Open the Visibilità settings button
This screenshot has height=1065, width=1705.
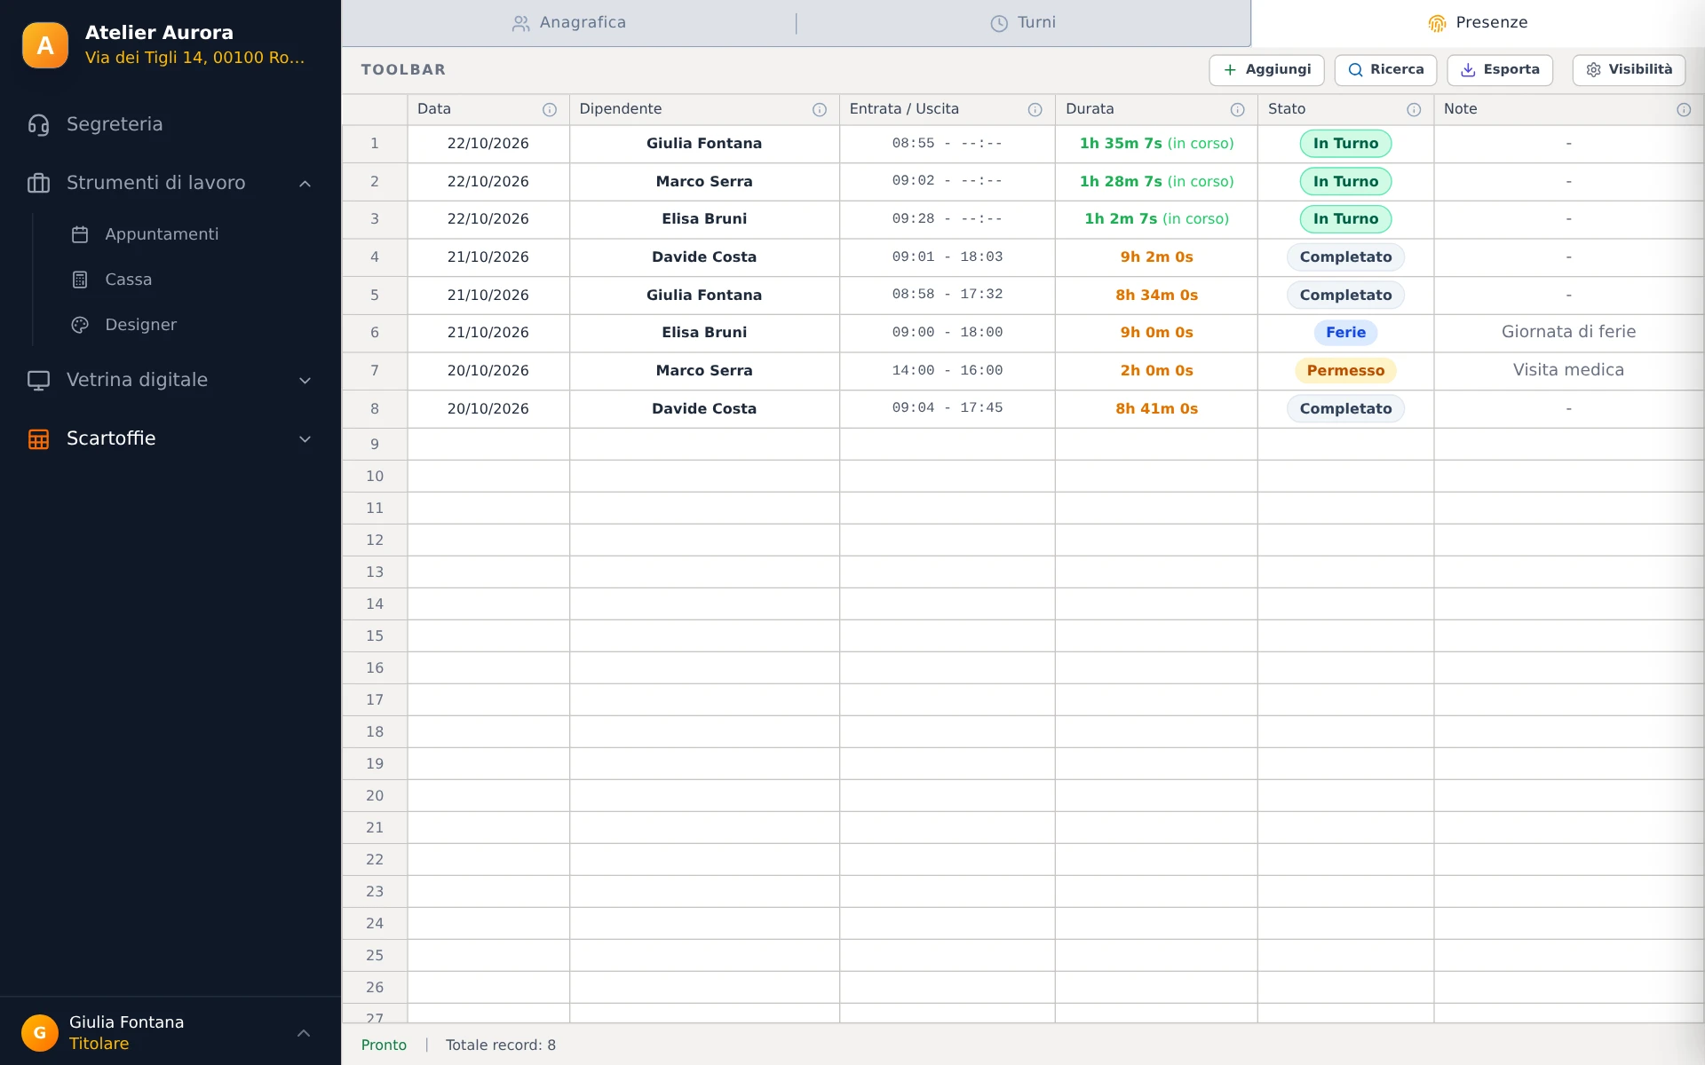[1629, 70]
